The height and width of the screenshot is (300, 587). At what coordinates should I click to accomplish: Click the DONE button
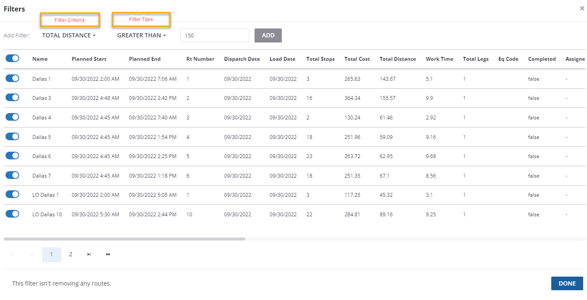tap(567, 283)
